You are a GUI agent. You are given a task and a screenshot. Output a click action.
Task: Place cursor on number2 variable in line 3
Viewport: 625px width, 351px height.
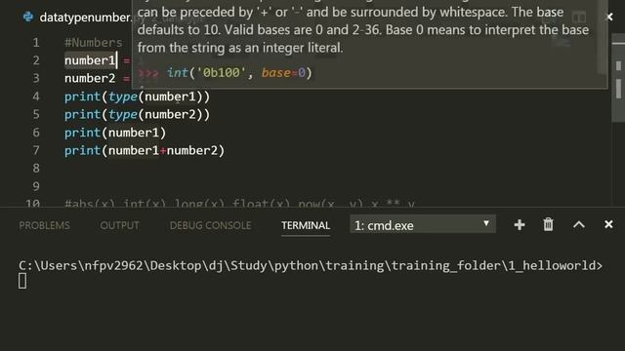click(90, 78)
